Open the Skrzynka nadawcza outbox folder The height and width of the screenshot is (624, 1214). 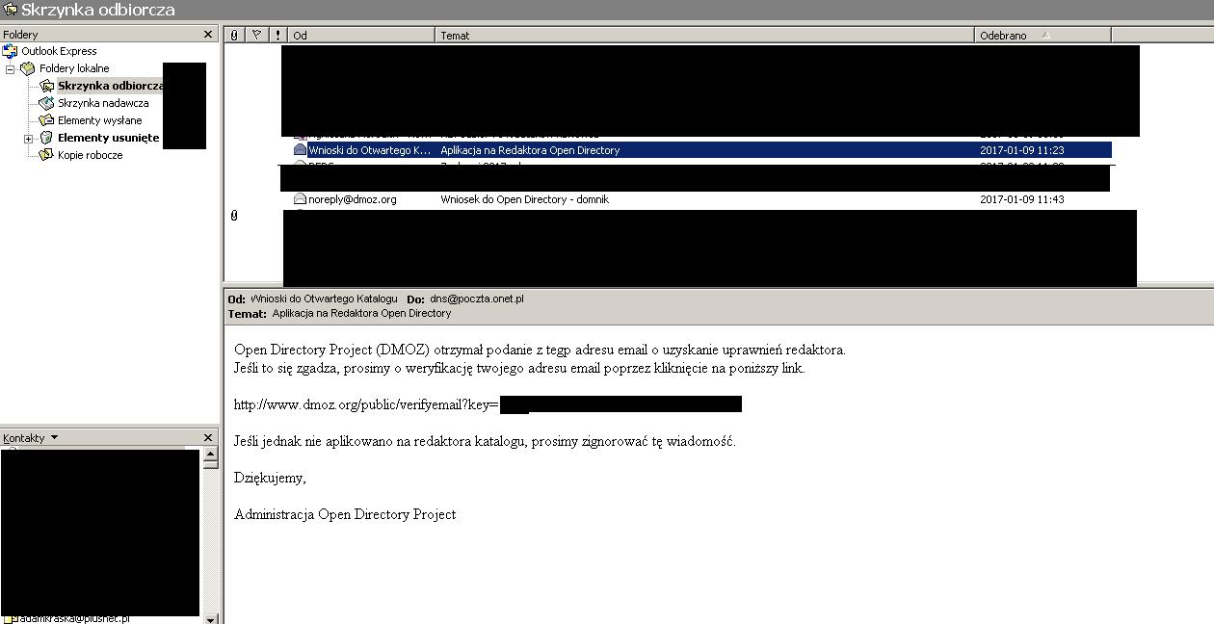102,103
